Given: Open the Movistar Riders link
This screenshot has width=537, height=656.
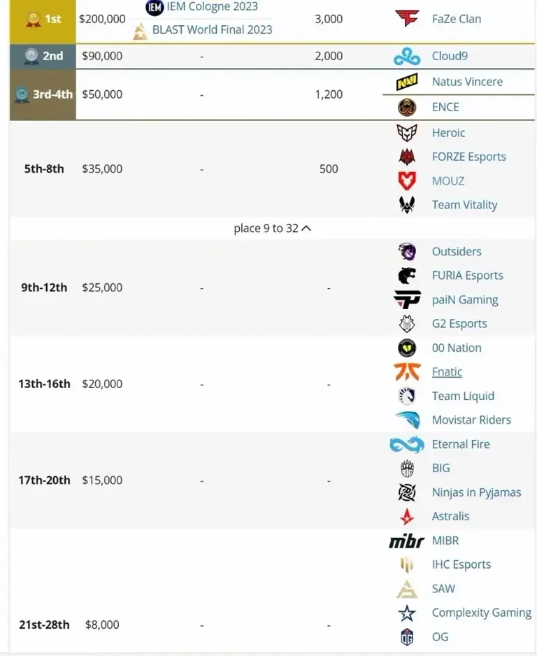Looking at the screenshot, I should tap(471, 420).
